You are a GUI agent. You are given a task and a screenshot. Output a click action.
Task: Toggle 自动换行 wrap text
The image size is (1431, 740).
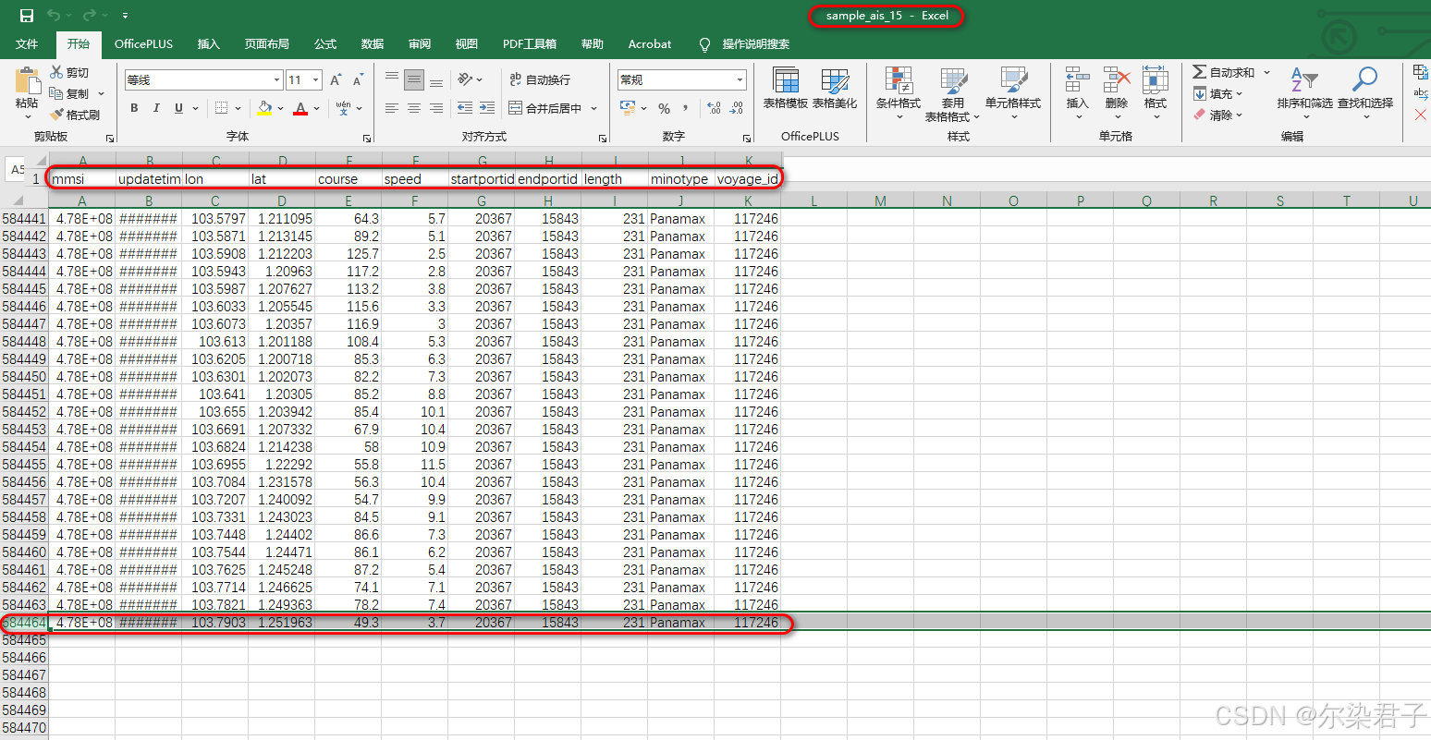[x=540, y=79]
